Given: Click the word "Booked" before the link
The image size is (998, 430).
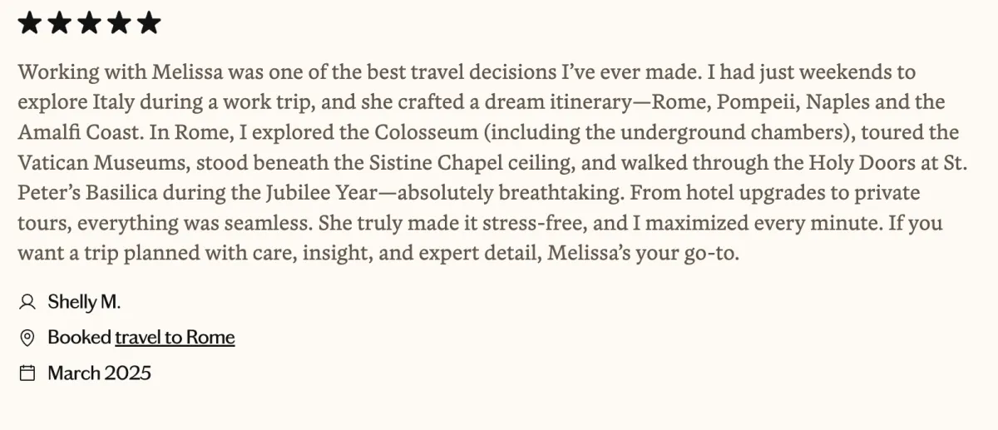Looking at the screenshot, I should point(79,338).
